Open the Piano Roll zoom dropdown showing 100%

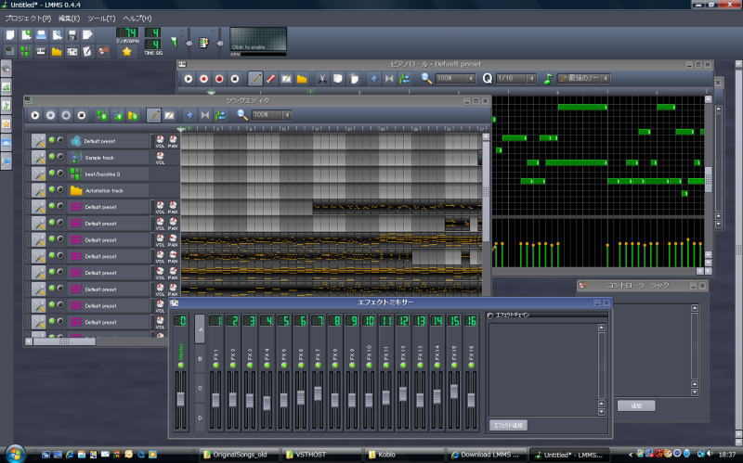(455, 79)
